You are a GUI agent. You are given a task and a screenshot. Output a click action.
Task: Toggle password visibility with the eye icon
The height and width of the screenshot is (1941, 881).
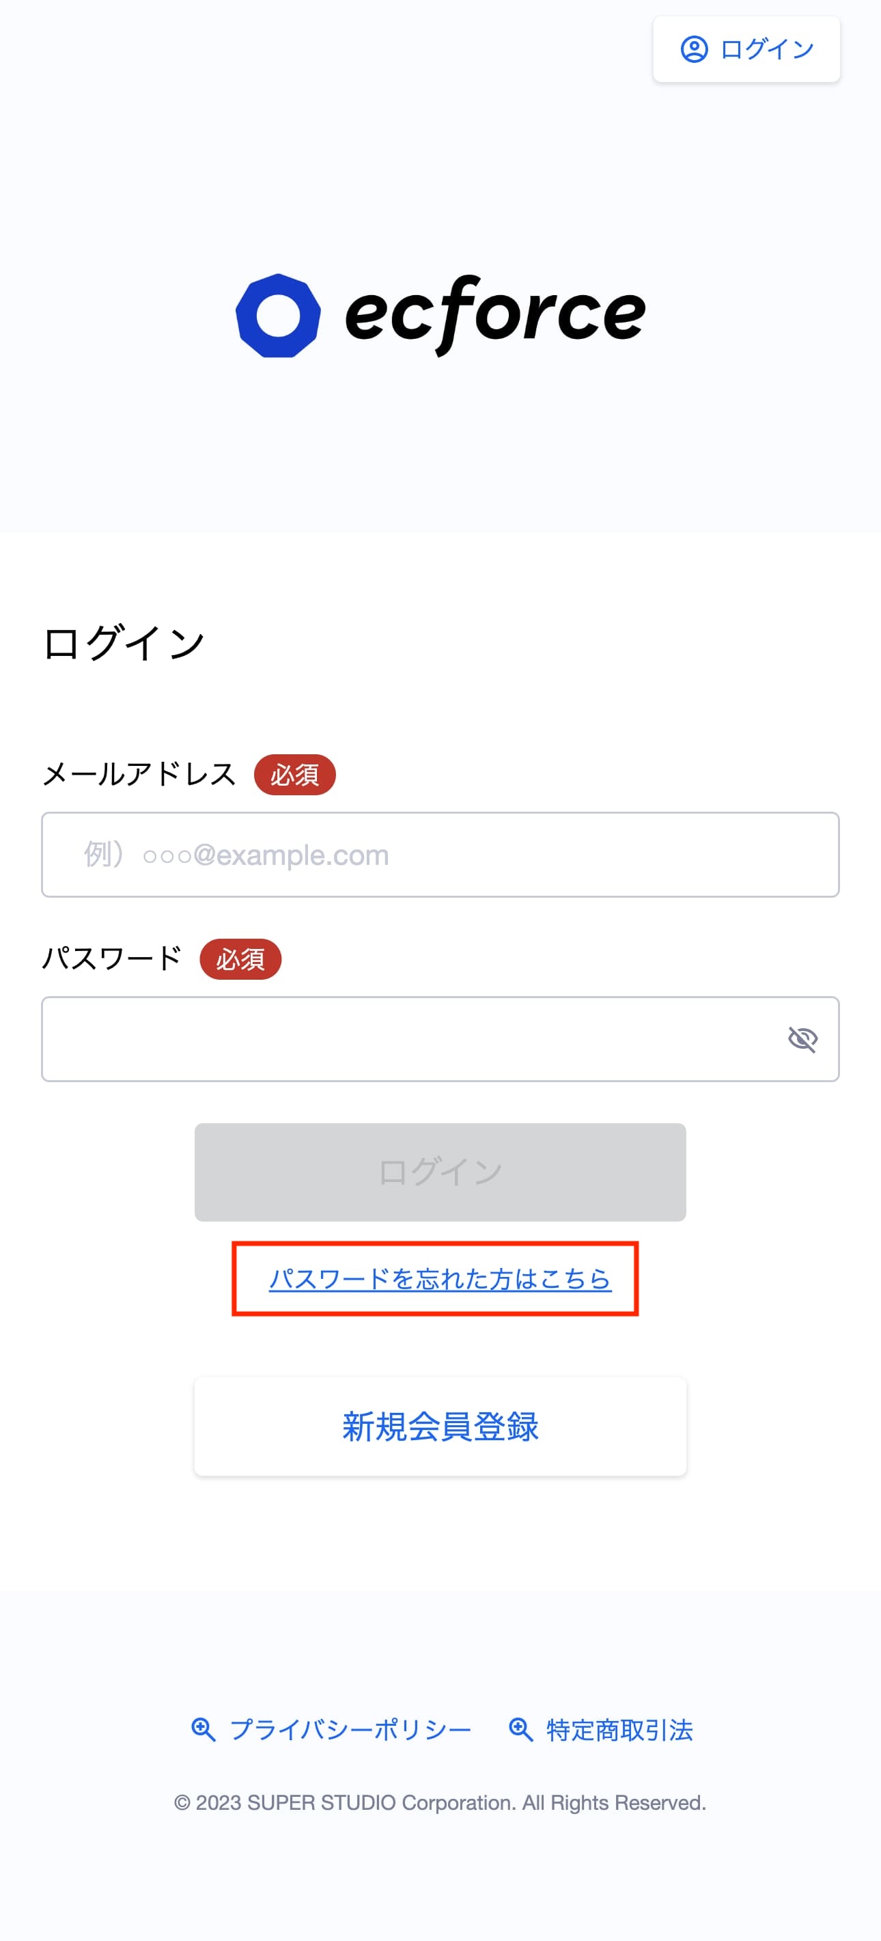click(x=802, y=1039)
